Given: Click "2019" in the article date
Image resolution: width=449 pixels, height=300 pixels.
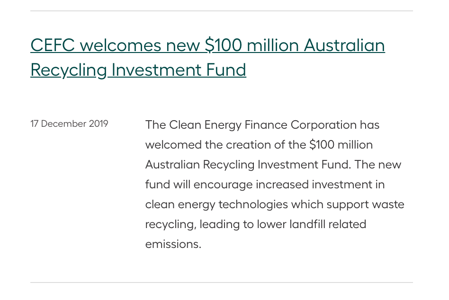Looking at the screenshot, I should (99, 124).
